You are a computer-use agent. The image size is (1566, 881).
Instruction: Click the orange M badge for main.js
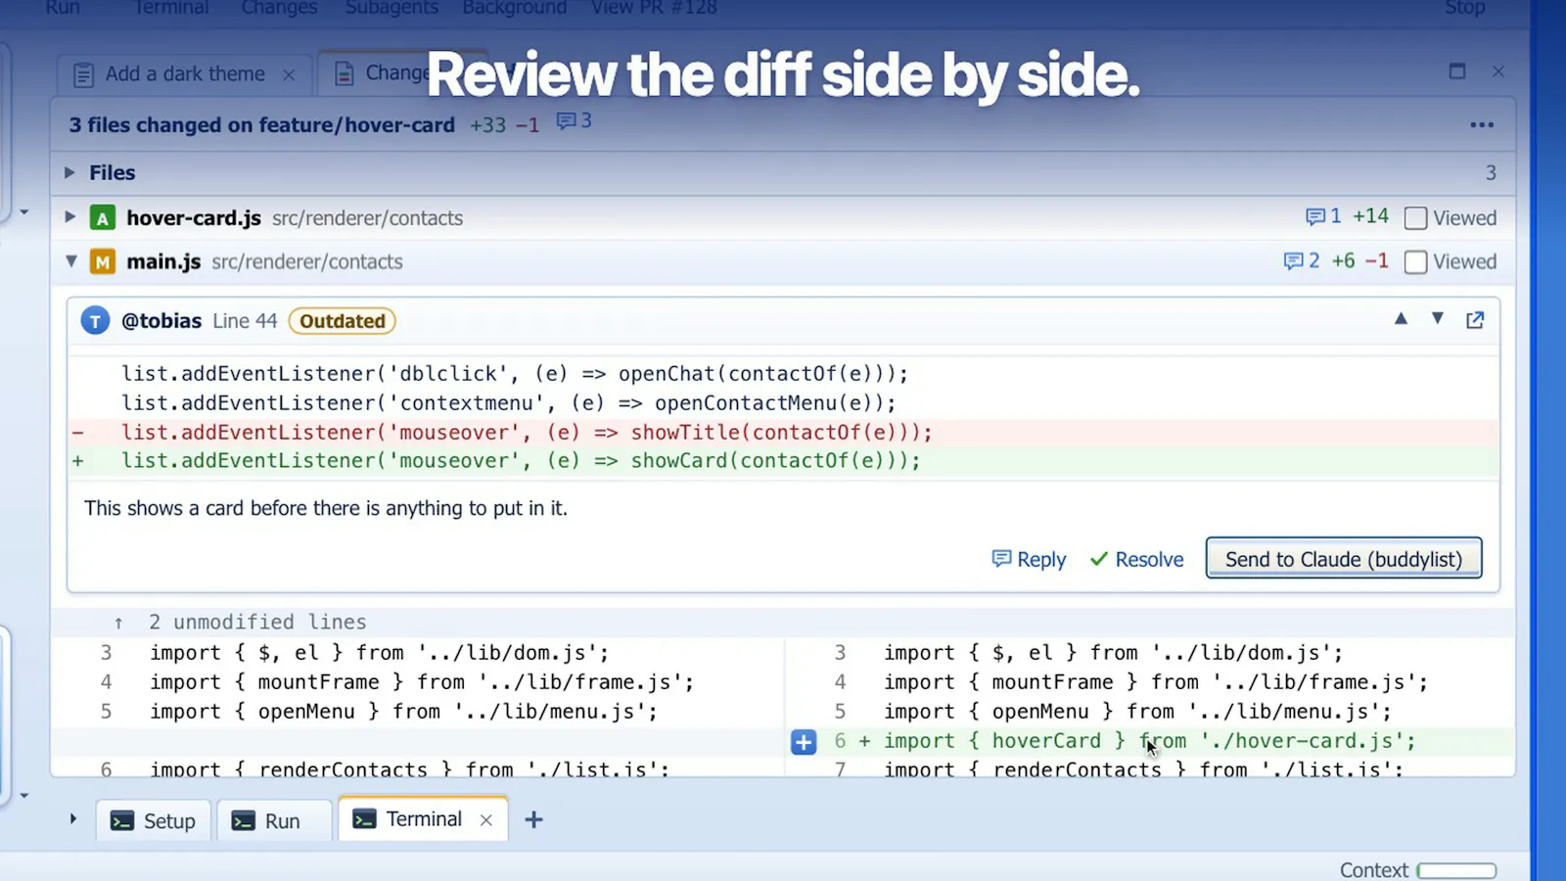pos(102,262)
